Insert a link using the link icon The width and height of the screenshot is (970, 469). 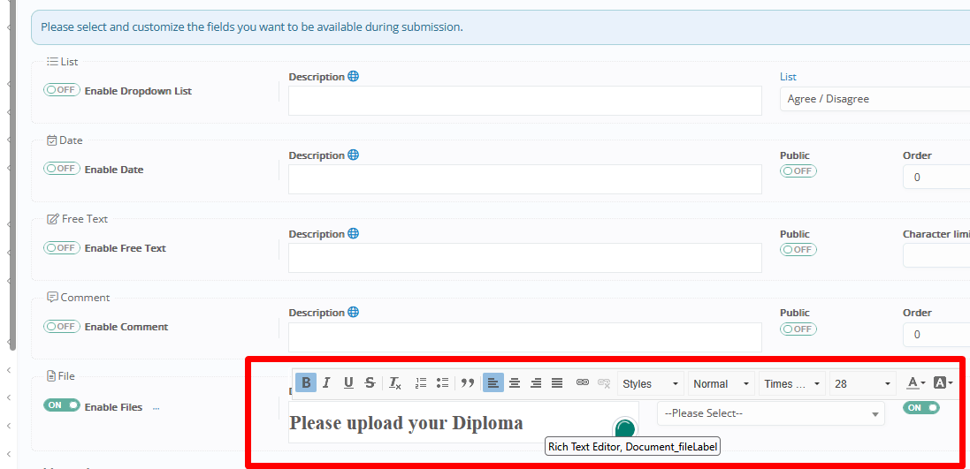point(582,382)
